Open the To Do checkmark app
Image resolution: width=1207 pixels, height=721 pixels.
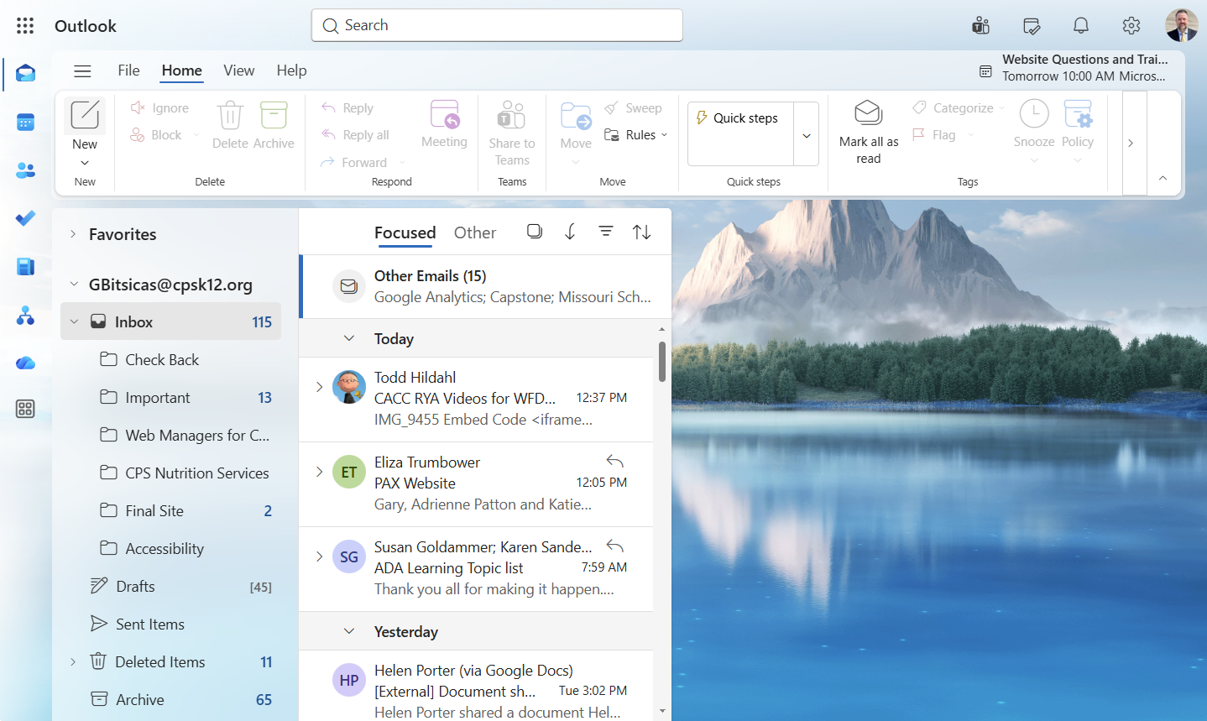pos(25,218)
